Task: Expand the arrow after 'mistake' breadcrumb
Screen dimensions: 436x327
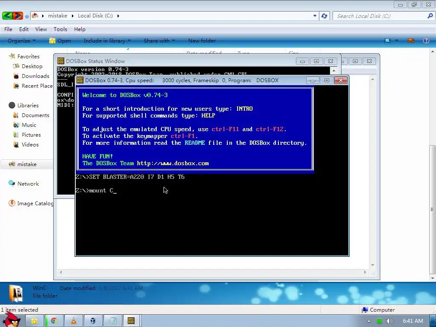Action: coord(72,16)
